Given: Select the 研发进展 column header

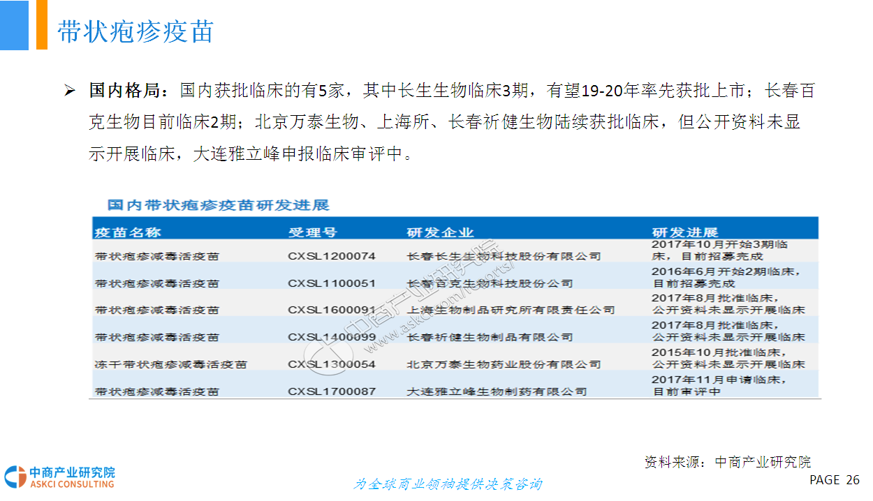Looking at the screenshot, I should coord(684,232).
